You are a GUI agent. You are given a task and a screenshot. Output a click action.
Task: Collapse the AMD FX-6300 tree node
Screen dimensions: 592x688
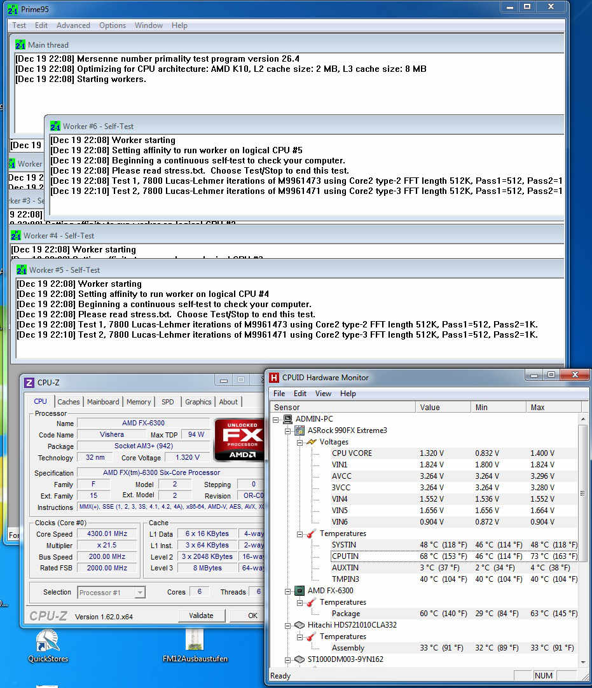(x=287, y=591)
